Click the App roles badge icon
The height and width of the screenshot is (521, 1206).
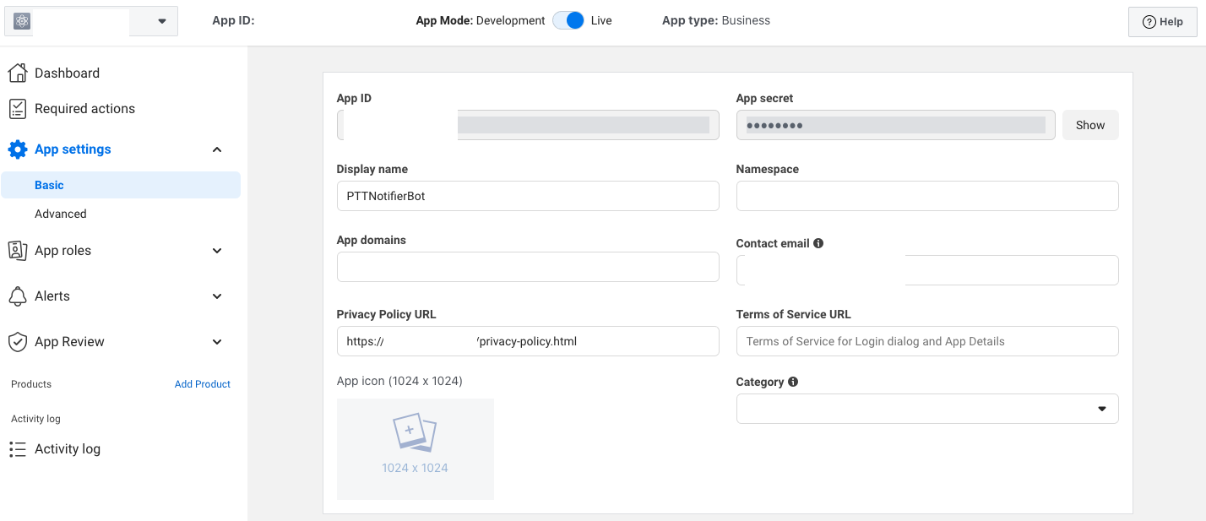17,251
